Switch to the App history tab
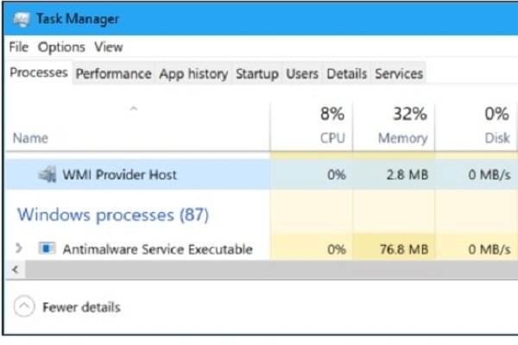 click(x=193, y=73)
